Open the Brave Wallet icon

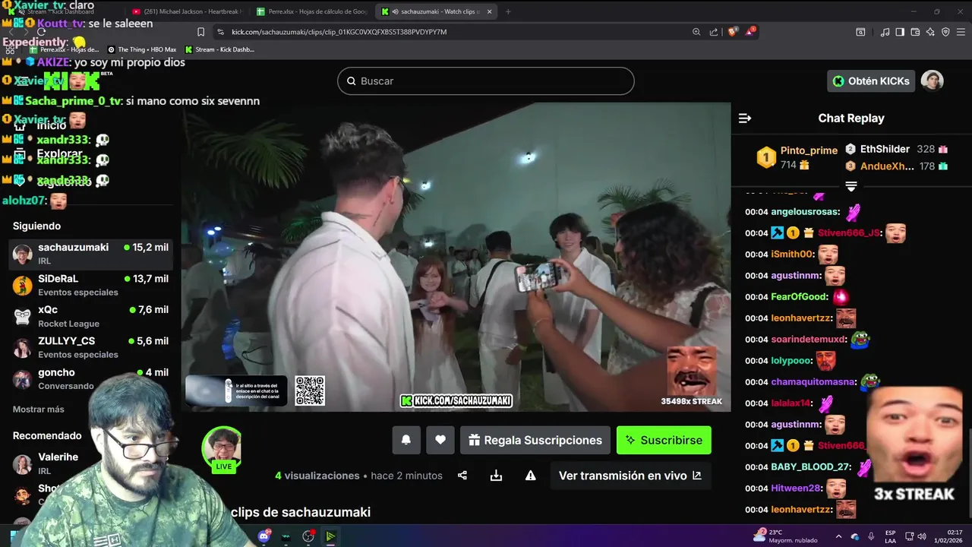pyautogui.click(x=915, y=32)
